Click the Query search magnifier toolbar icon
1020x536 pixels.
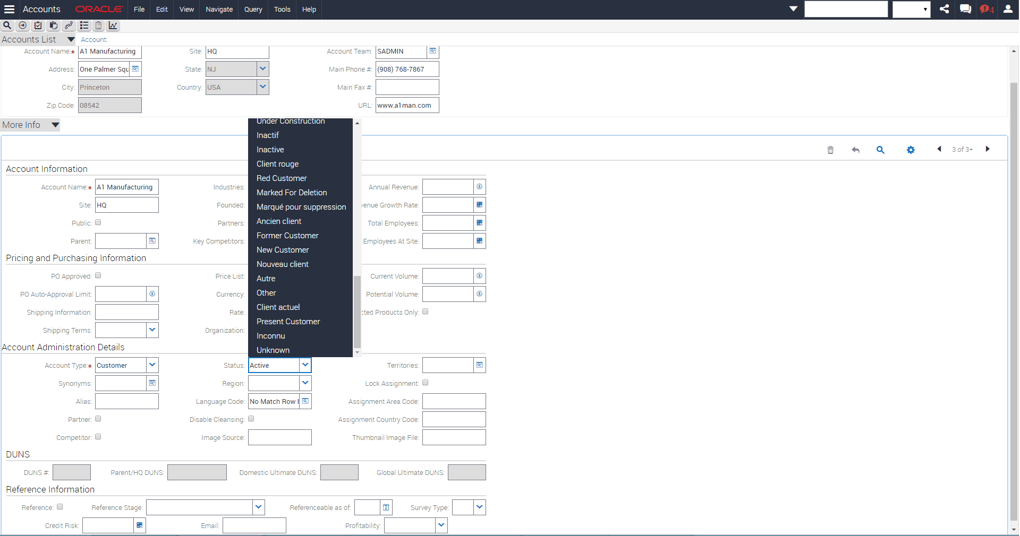point(7,25)
